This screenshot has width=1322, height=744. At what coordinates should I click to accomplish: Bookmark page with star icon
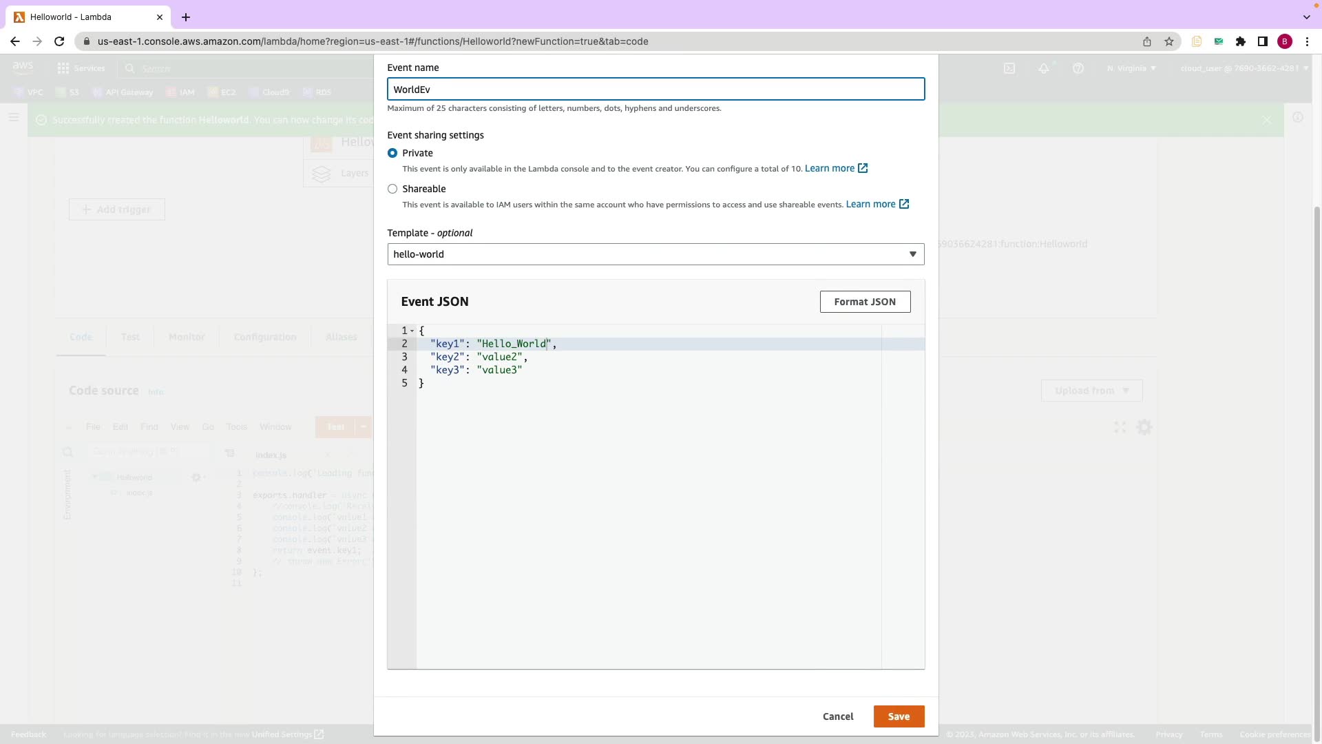pyautogui.click(x=1169, y=41)
